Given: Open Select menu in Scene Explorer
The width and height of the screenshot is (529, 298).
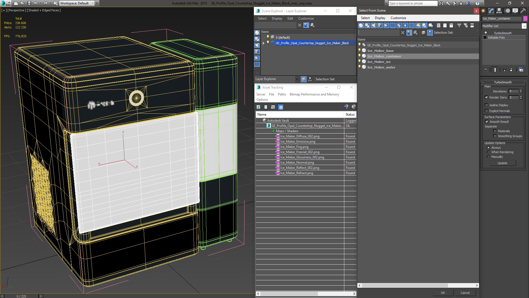Looking at the screenshot, I should pyautogui.click(x=262, y=18).
